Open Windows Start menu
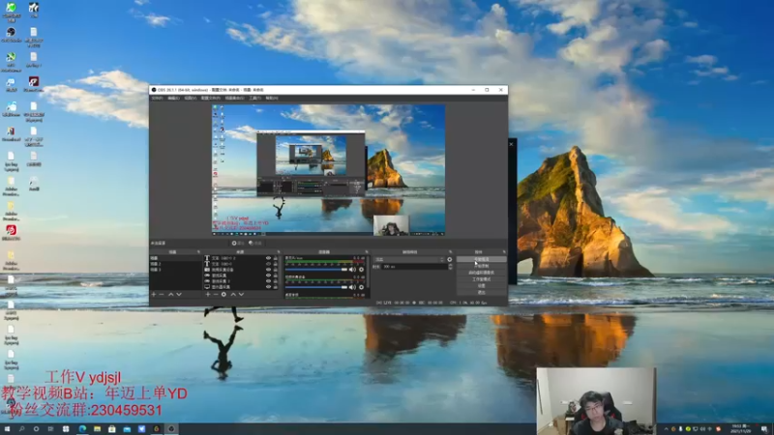The height and width of the screenshot is (435, 774). click(7, 429)
